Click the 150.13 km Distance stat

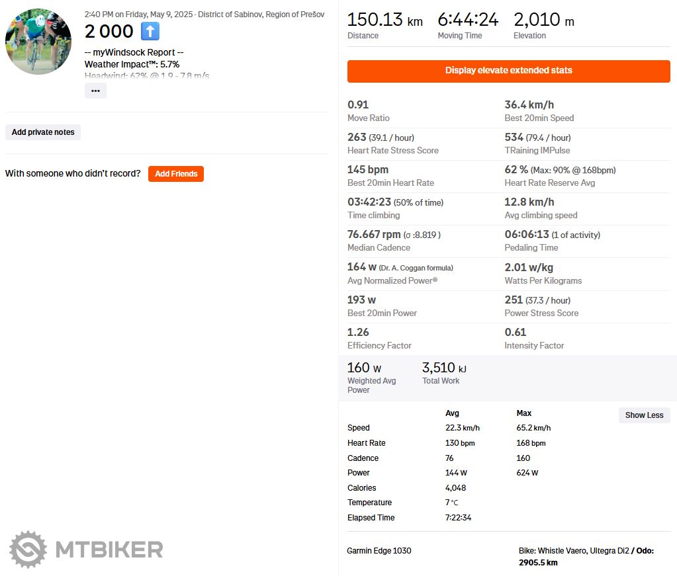point(384,20)
